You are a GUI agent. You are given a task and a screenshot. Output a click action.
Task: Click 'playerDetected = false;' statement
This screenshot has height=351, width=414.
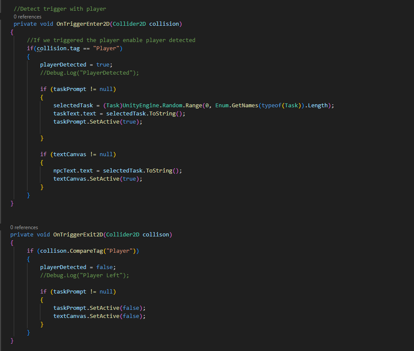click(78, 267)
